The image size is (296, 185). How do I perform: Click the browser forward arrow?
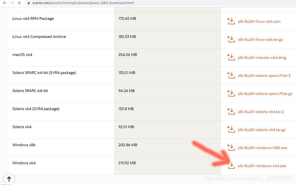coord(12,3)
